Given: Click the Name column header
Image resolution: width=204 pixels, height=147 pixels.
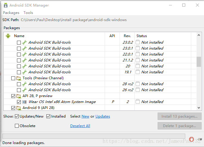Looking at the screenshot, I should (19, 36).
